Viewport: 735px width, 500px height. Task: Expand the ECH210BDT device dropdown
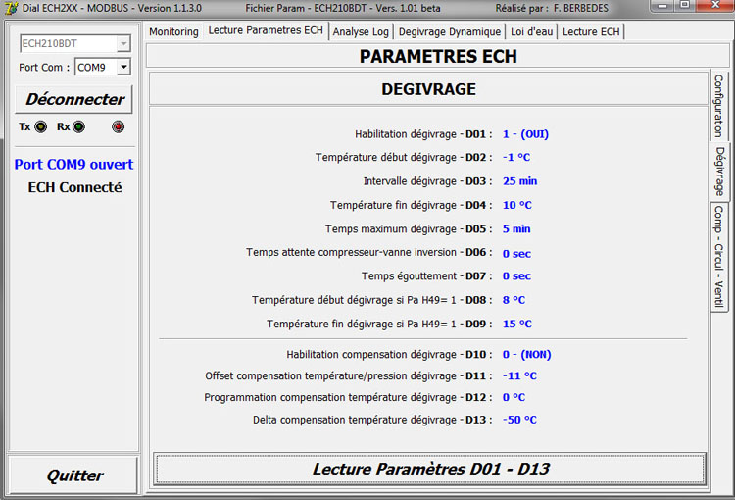(x=122, y=44)
